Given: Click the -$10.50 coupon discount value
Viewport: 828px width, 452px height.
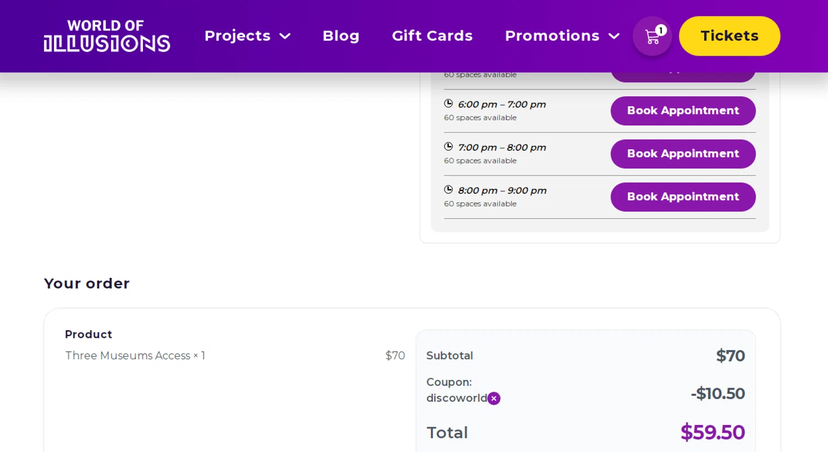Looking at the screenshot, I should tap(718, 394).
